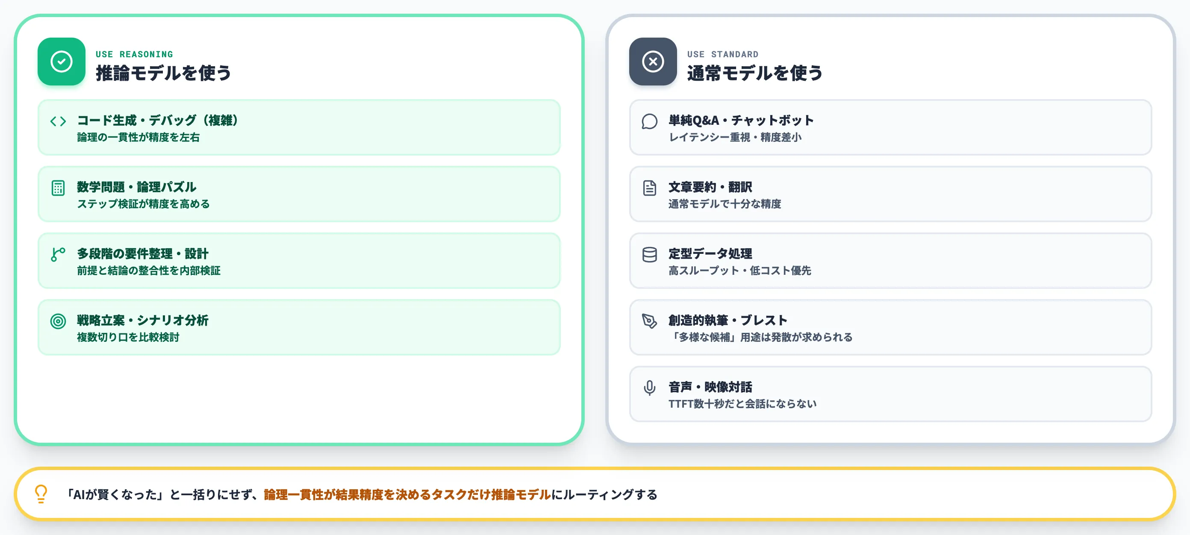Click the gray X circle icon

pos(653,62)
